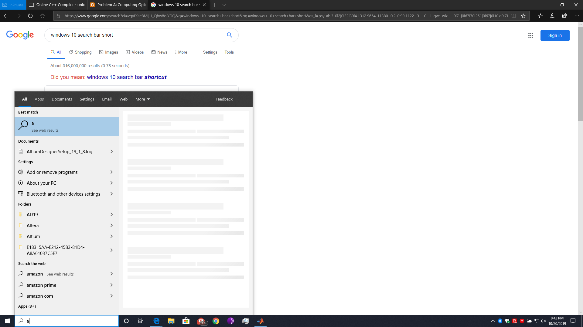Switch to the Online C++ Compiler tab

pyautogui.click(x=57, y=5)
